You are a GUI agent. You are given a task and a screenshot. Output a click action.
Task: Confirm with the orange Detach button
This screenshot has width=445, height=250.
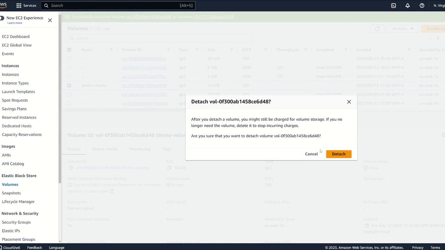click(x=339, y=154)
